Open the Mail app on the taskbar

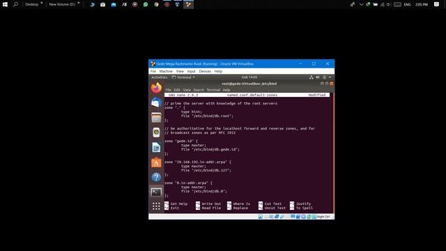click(x=114, y=4)
